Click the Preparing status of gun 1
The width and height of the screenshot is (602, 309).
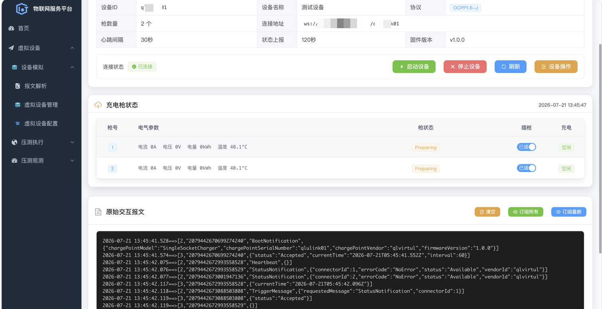(x=426, y=148)
